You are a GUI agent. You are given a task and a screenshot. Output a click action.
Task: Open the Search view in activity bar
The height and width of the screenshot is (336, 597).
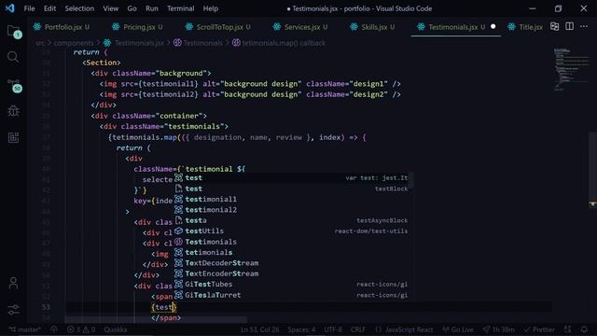13,57
